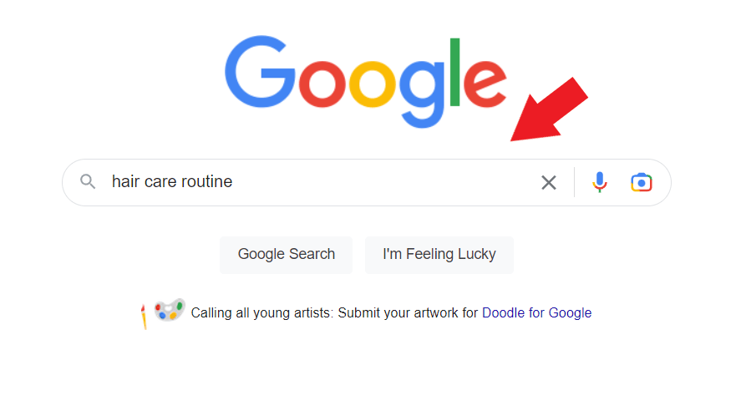Click the Google logo

click(x=365, y=82)
